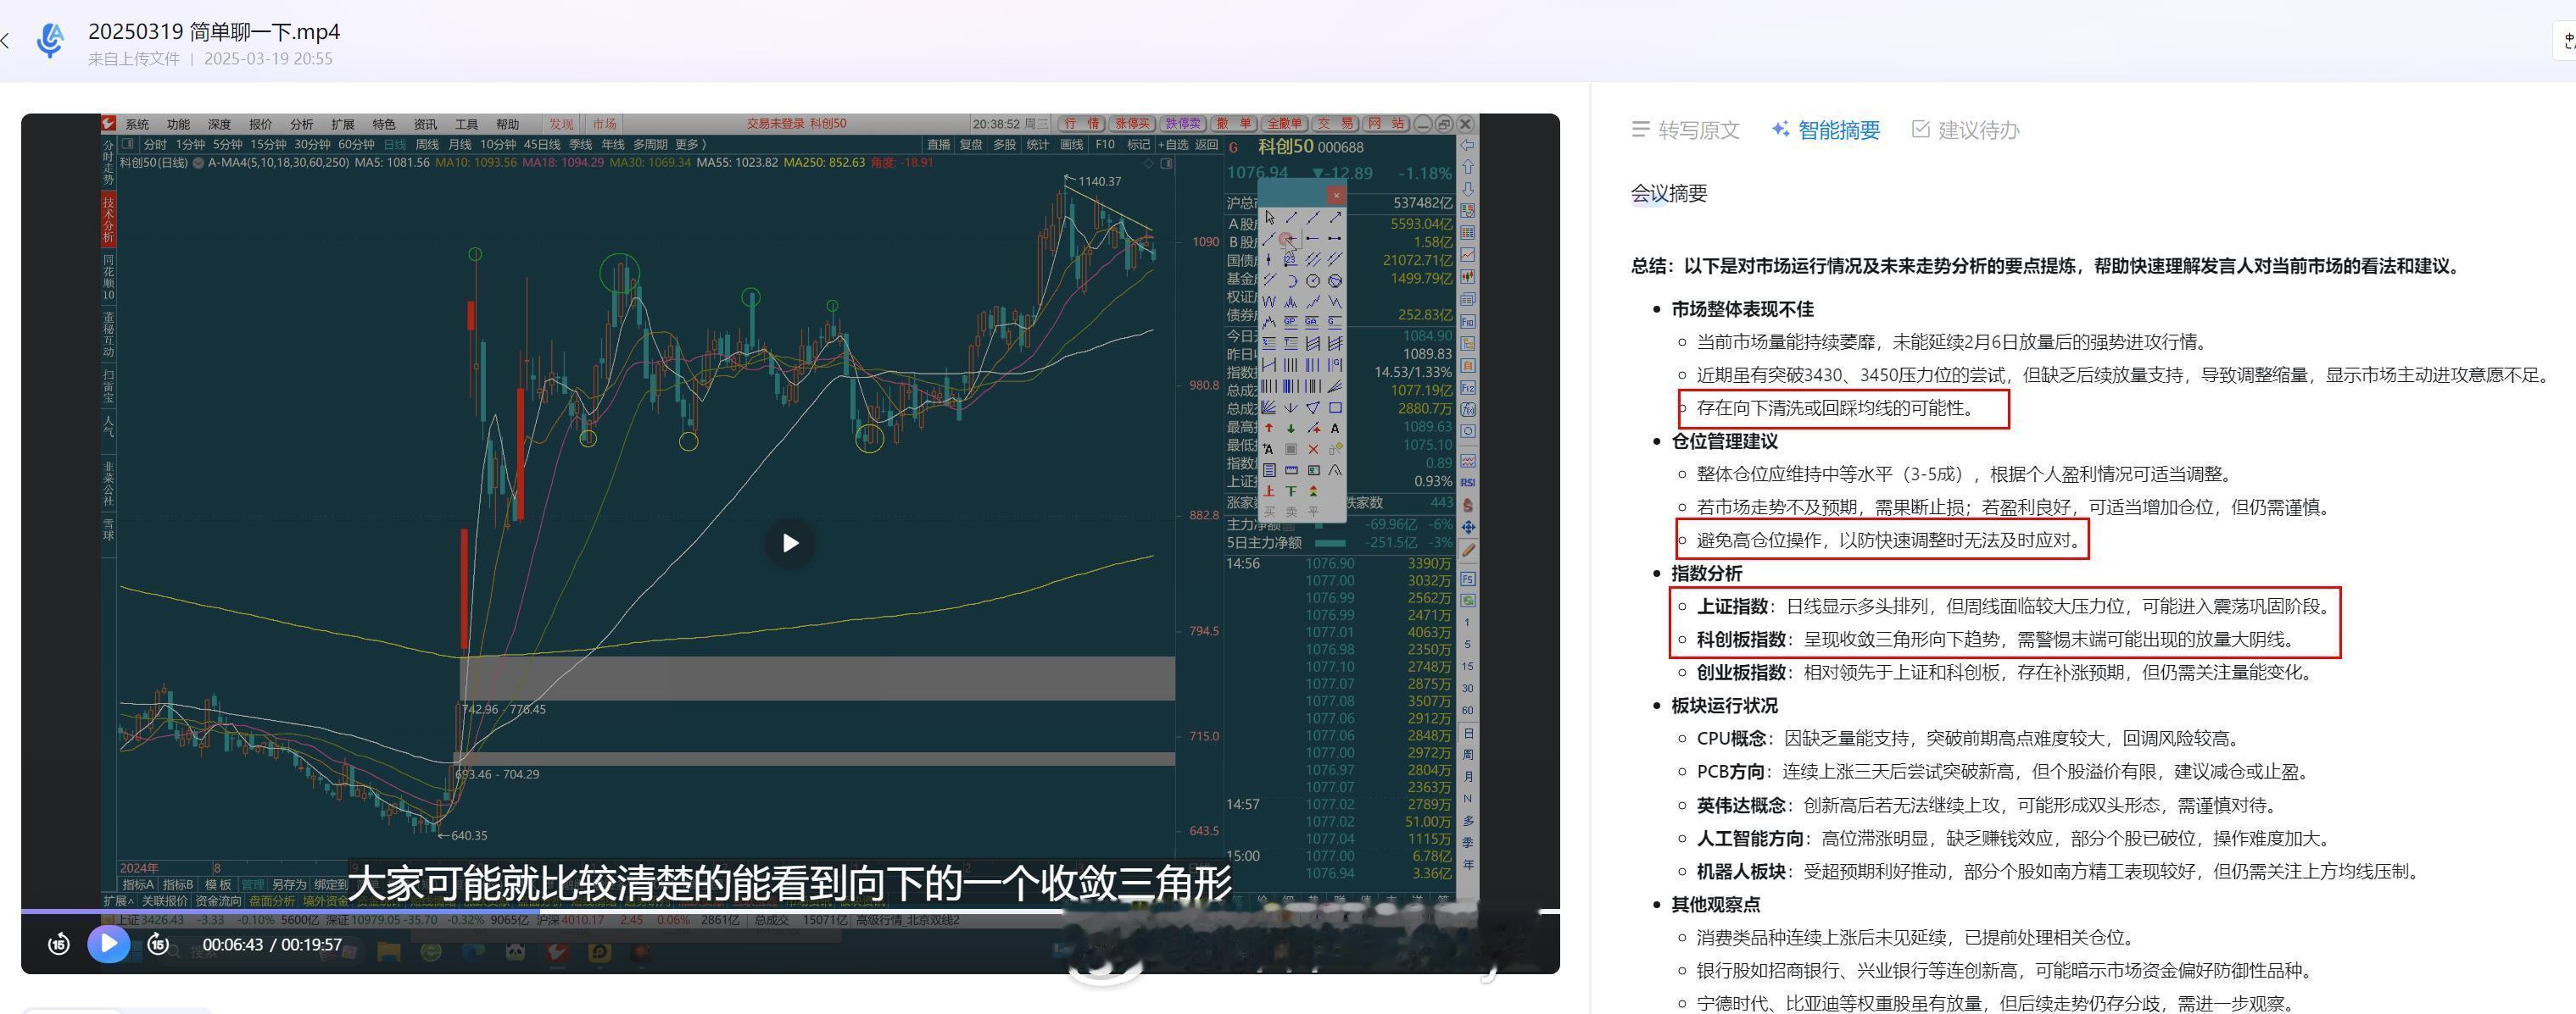Click the 1140.37 high price label on the chart
The height and width of the screenshot is (1014, 2576).
[x=1100, y=182]
